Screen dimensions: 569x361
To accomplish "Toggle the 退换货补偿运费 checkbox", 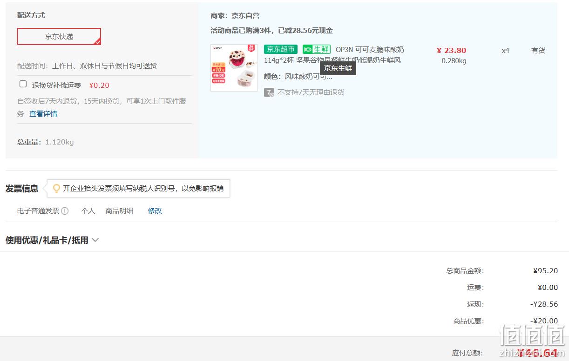I will pos(23,84).
